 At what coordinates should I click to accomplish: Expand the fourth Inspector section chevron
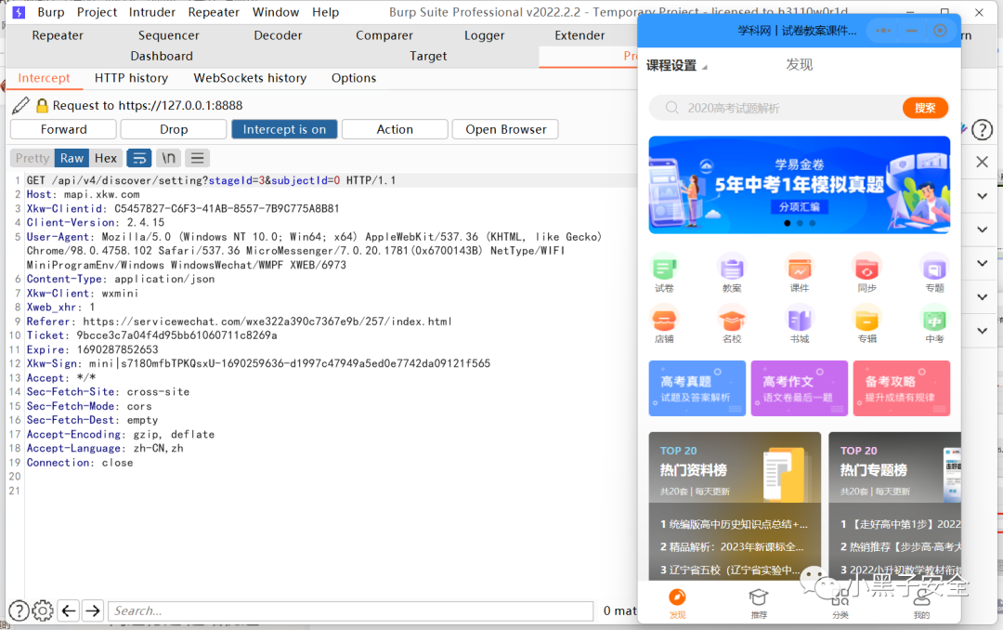pyautogui.click(x=982, y=297)
